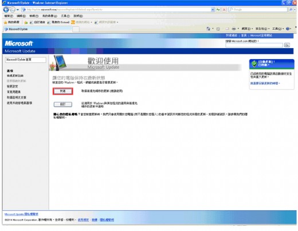Screen dimensions: 298x231
Task: Click the Help question mark icon
Action: (288, 29)
